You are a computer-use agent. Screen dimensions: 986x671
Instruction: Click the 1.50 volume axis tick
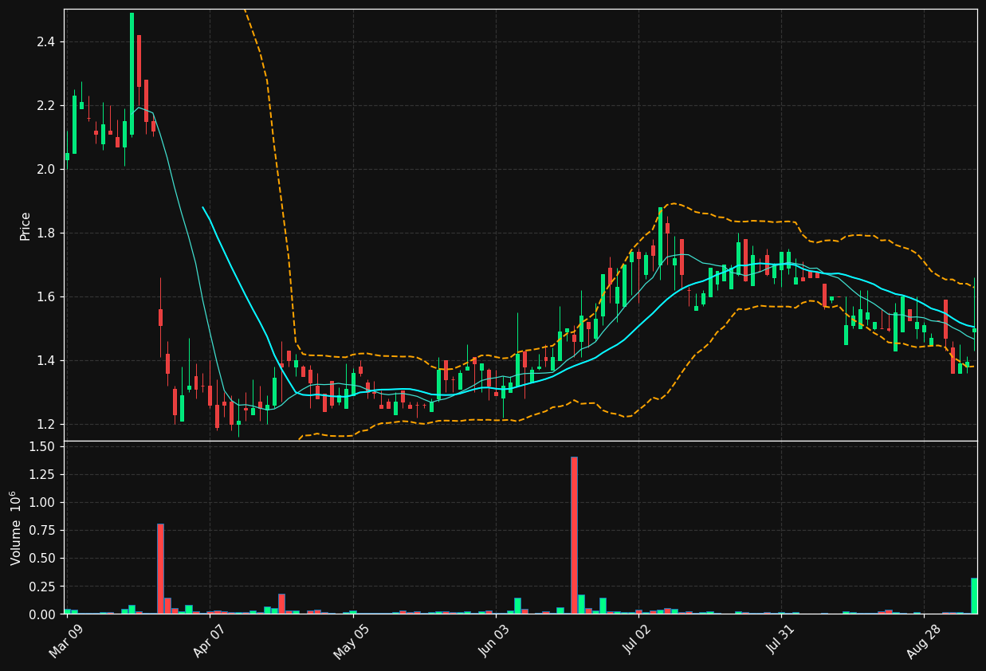[41, 446]
